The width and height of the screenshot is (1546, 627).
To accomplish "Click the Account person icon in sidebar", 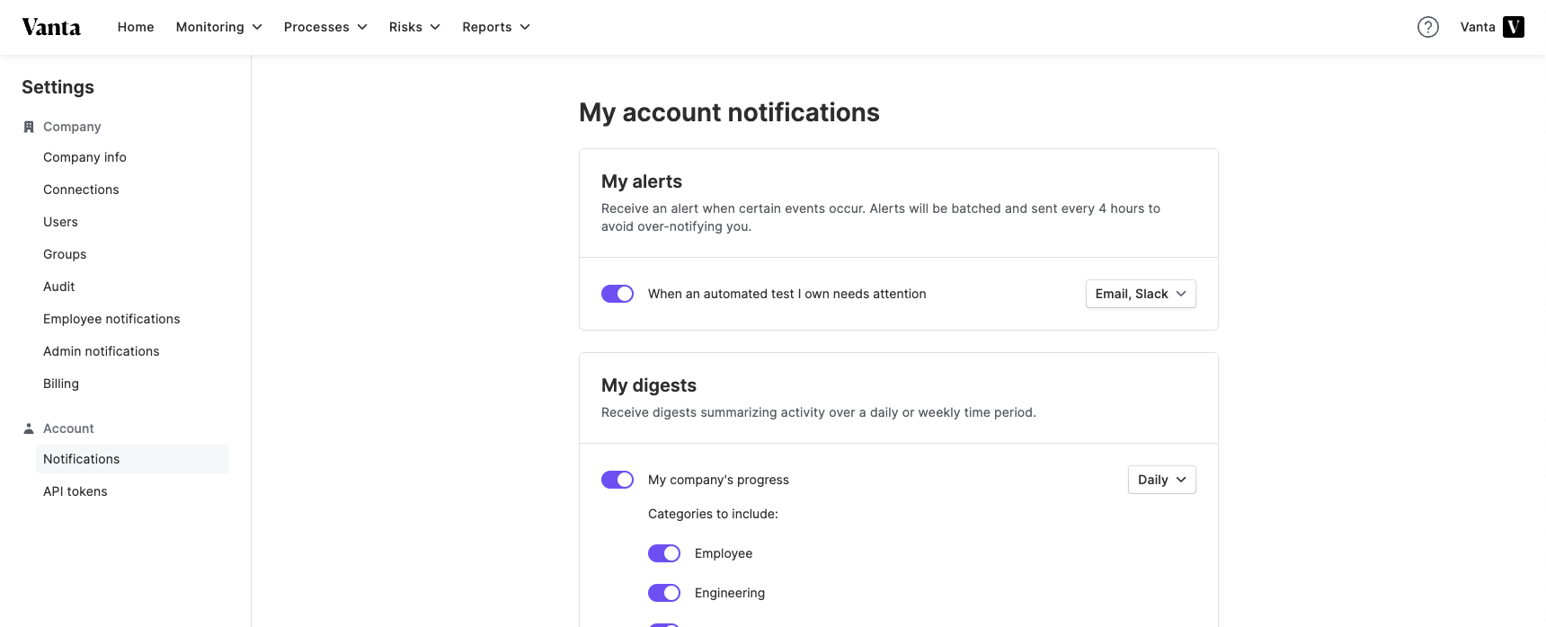I will tap(29, 428).
